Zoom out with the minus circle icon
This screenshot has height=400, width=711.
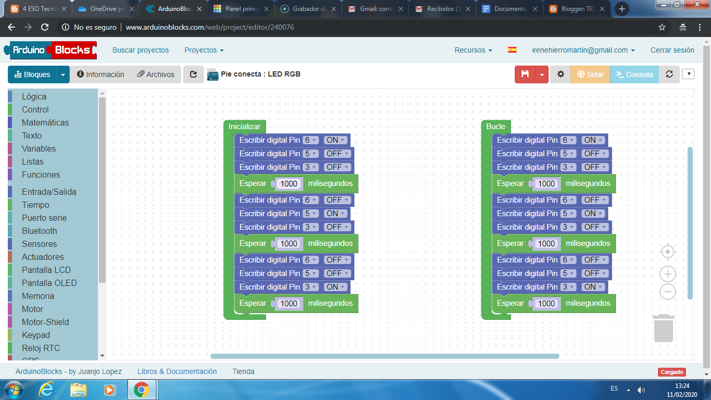point(668,292)
